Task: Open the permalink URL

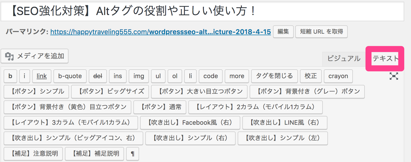Action: tap(161, 32)
